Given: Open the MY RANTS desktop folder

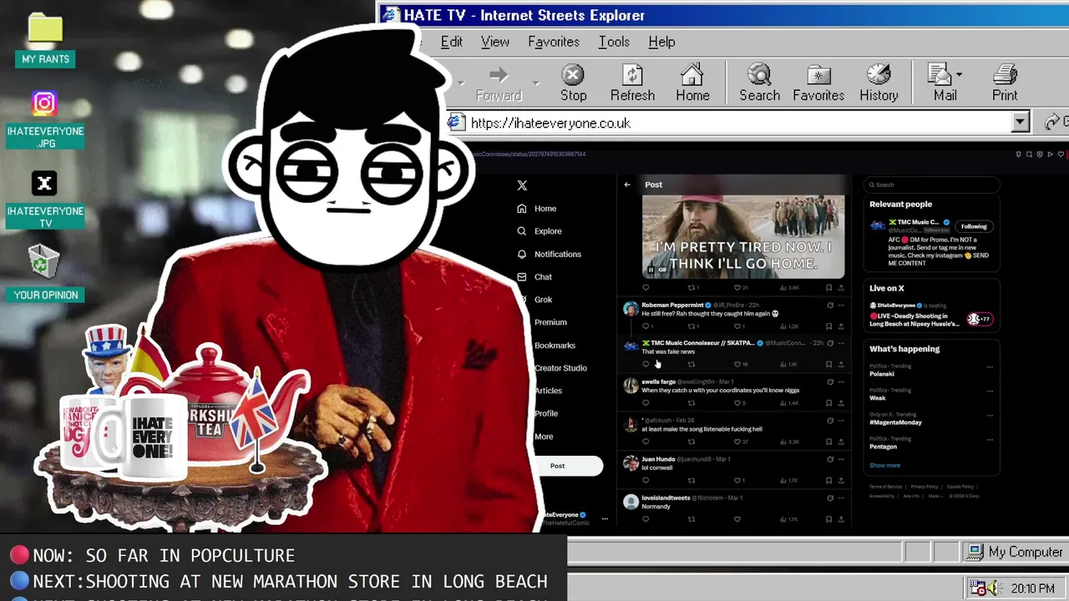Looking at the screenshot, I should coord(45,38).
